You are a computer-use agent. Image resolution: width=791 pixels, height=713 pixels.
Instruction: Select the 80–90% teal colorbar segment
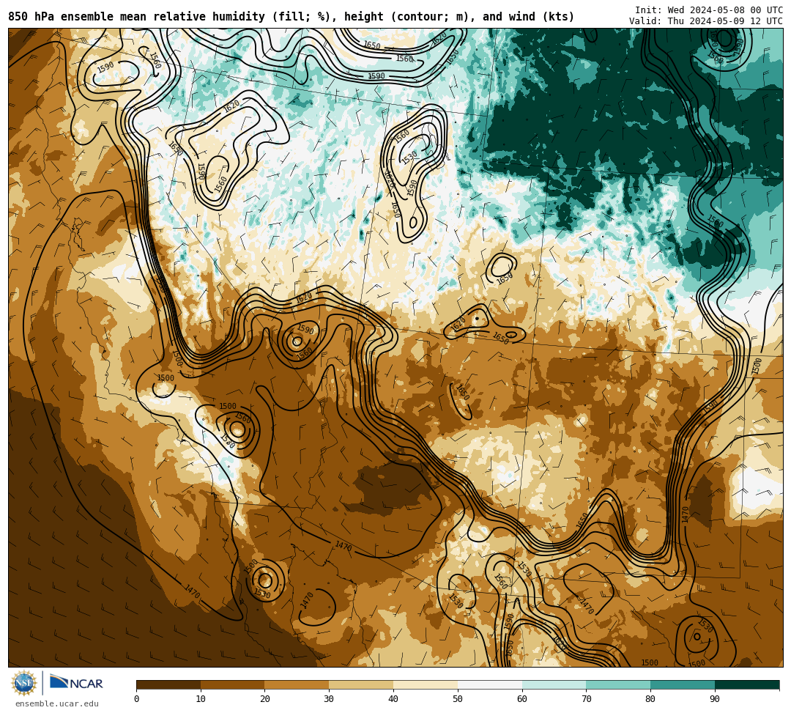[683, 684]
